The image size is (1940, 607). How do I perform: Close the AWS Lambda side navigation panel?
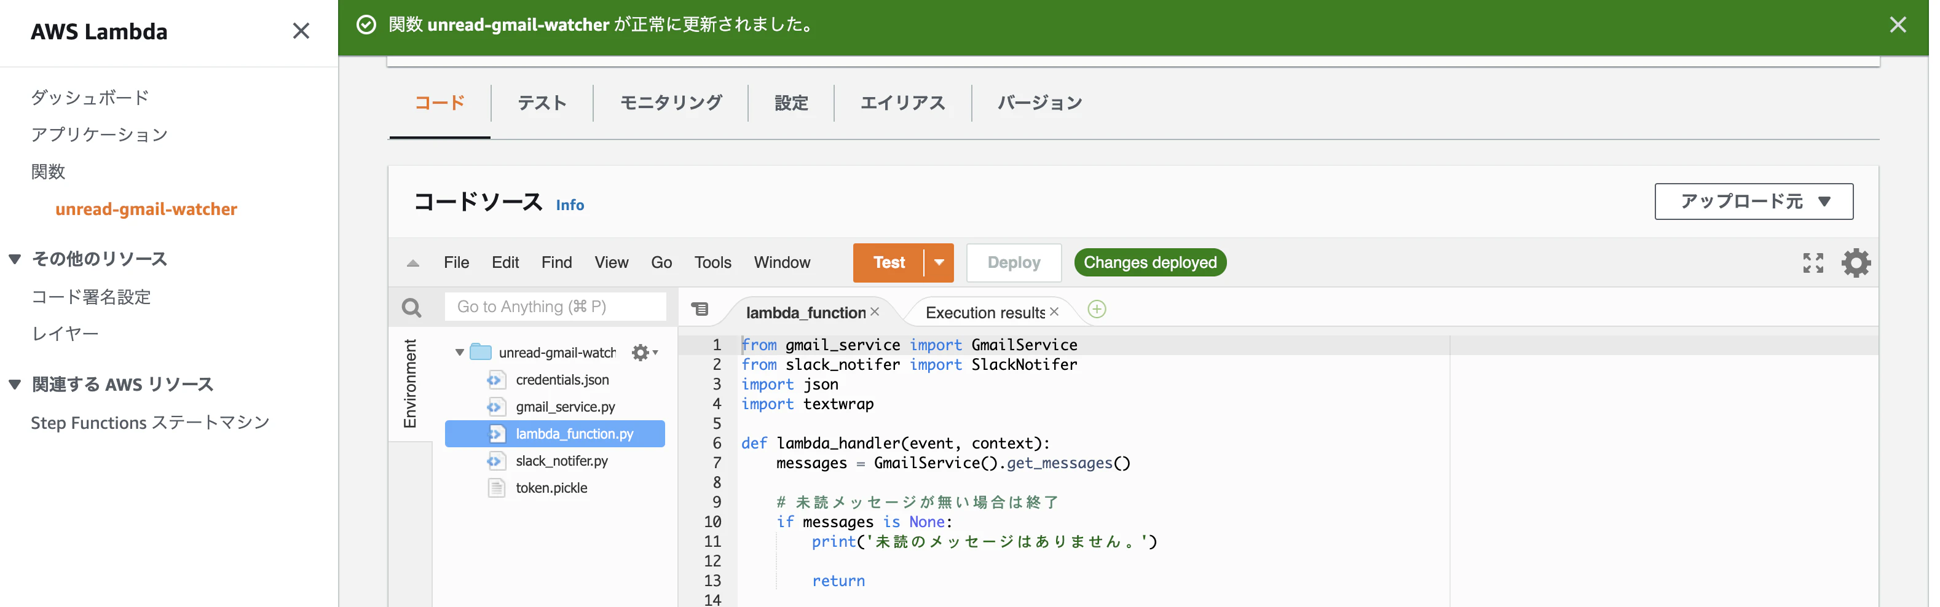tap(301, 31)
